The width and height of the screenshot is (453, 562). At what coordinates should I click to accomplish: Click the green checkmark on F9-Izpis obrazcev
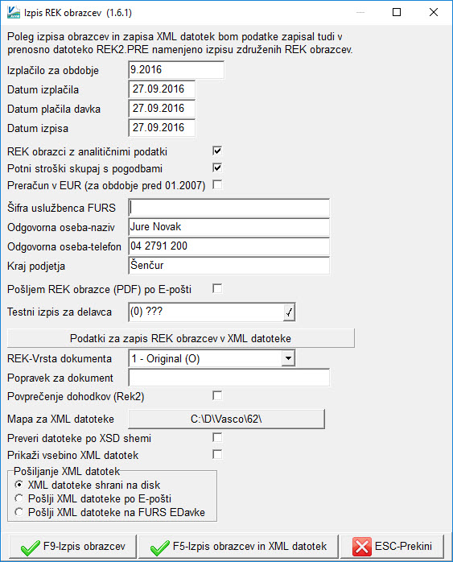coord(30,547)
